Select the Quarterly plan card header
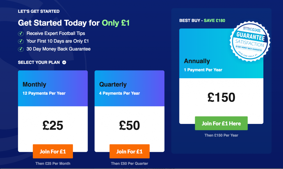 click(x=129, y=88)
